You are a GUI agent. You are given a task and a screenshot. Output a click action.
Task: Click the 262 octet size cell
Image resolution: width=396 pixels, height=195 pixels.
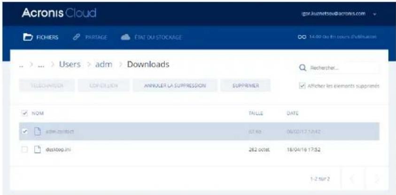(x=259, y=149)
